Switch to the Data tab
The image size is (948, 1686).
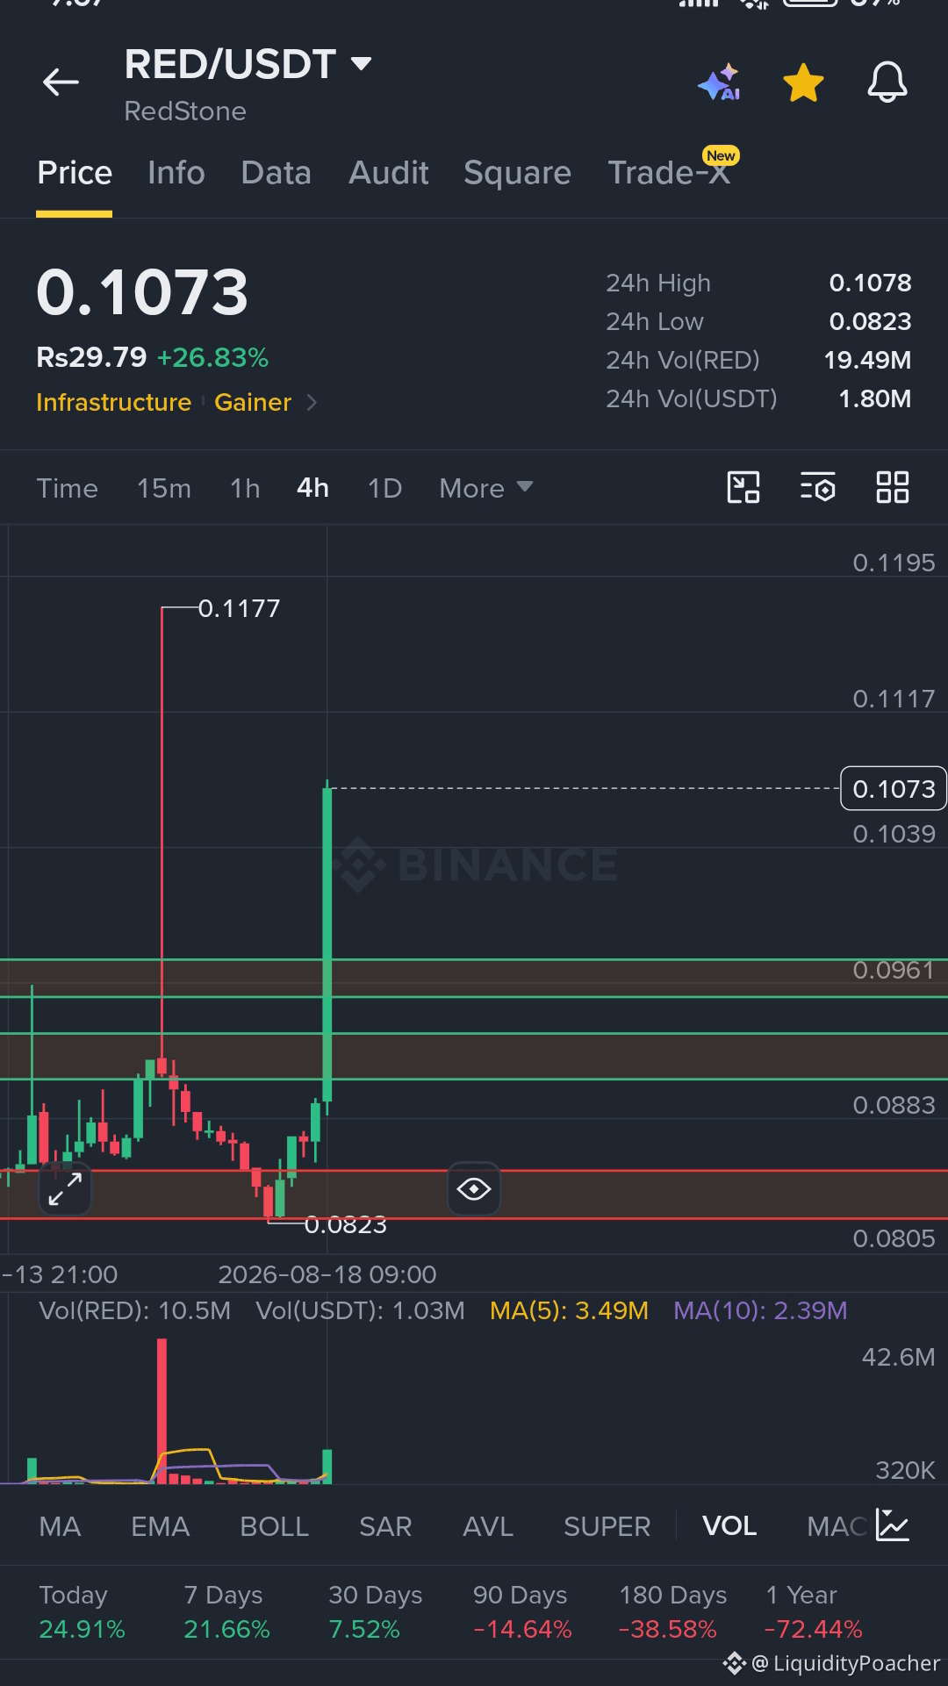click(x=276, y=173)
